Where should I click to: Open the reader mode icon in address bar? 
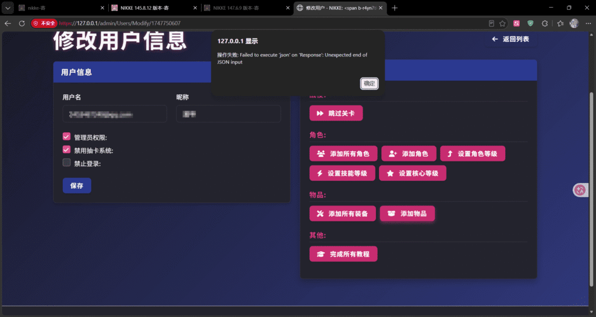[491, 23]
